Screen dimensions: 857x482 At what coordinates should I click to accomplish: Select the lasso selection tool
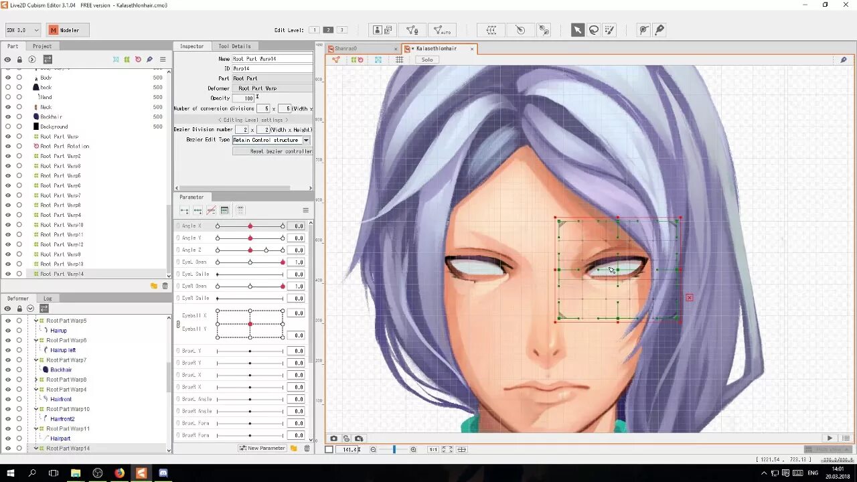(593, 30)
